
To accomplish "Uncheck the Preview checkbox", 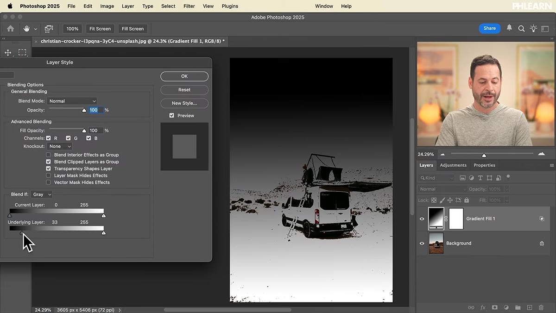I will pyautogui.click(x=172, y=115).
